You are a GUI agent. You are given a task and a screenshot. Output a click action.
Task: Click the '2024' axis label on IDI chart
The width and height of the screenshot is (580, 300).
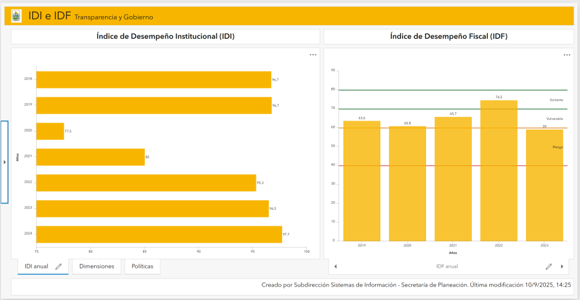28,234
